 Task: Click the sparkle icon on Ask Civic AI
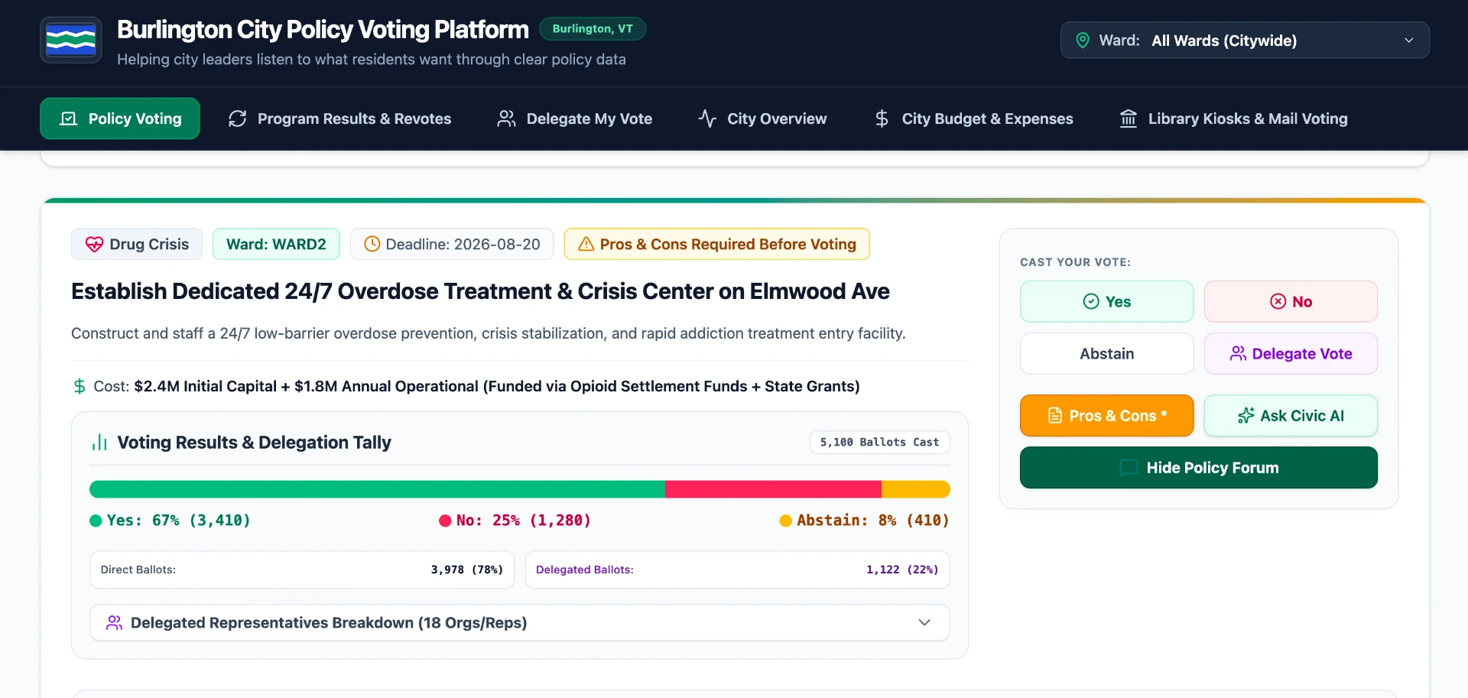1246,416
